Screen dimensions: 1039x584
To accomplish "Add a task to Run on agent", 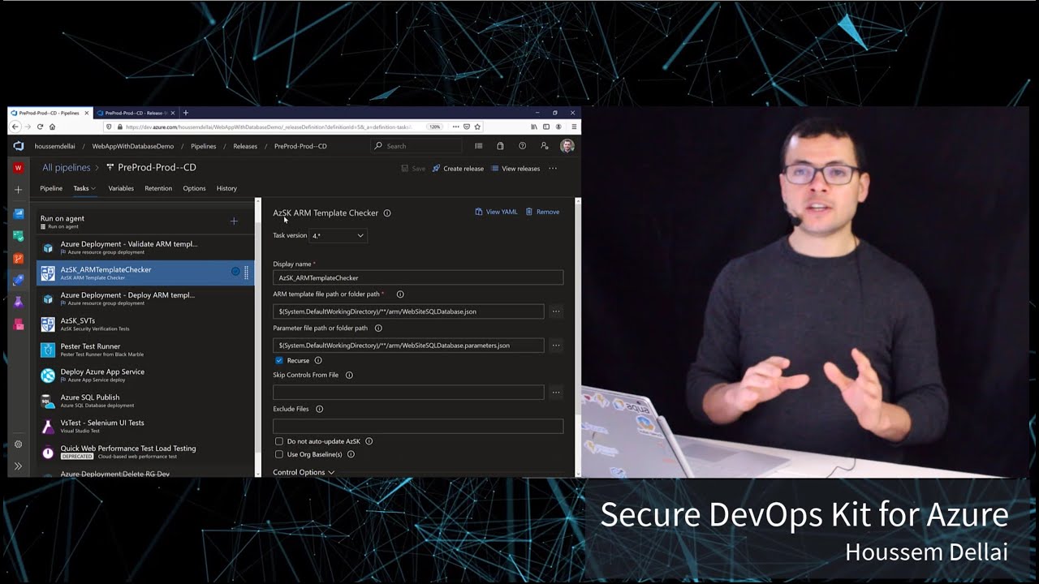I will [234, 221].
